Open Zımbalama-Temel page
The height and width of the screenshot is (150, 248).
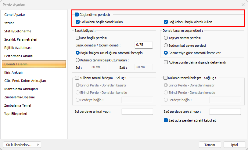click(x=18, y=105)
